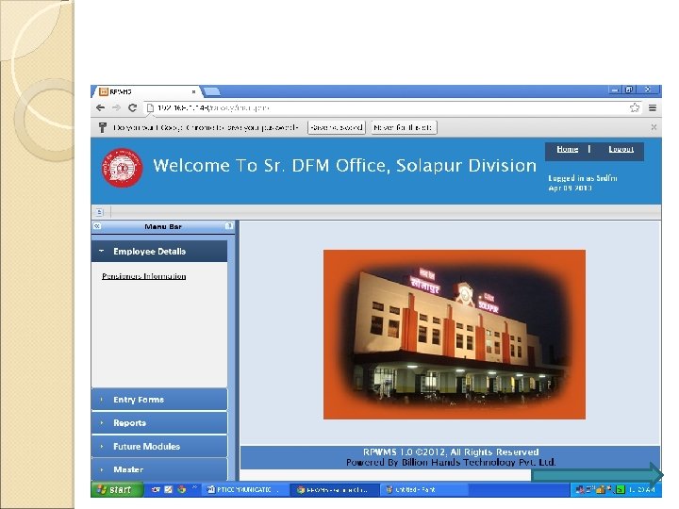Viewport: 679px width, 509px height.
Task: Close the RPWMS browser tab
Action: coord(193,91)
